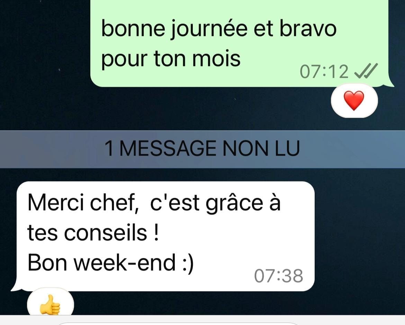Click the word chef in reply
The width and height of the screenshot is (405, 325).
pyautogui.click(x=113, y=203)
